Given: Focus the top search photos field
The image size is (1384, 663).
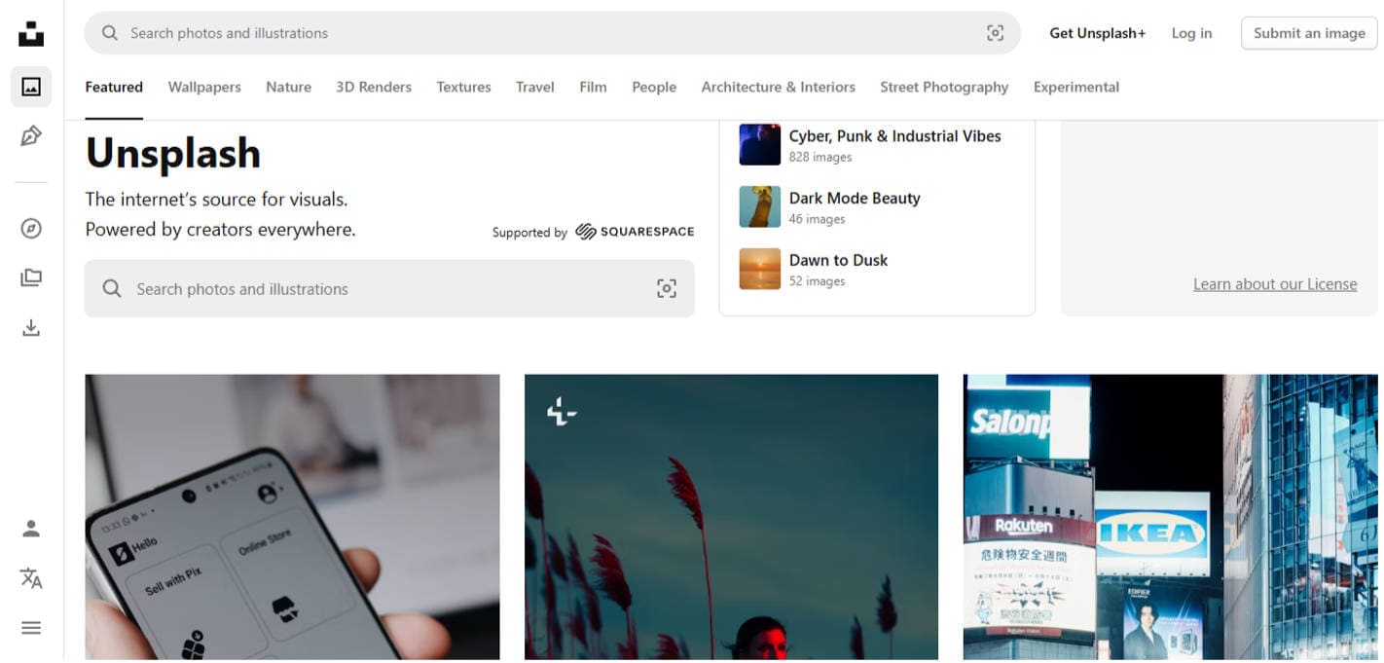Looking at the screenshot, I should click(x=552, y=33).
